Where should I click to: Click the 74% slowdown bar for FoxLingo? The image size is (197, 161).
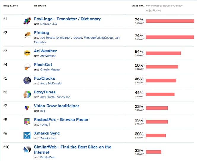(170, 21)
